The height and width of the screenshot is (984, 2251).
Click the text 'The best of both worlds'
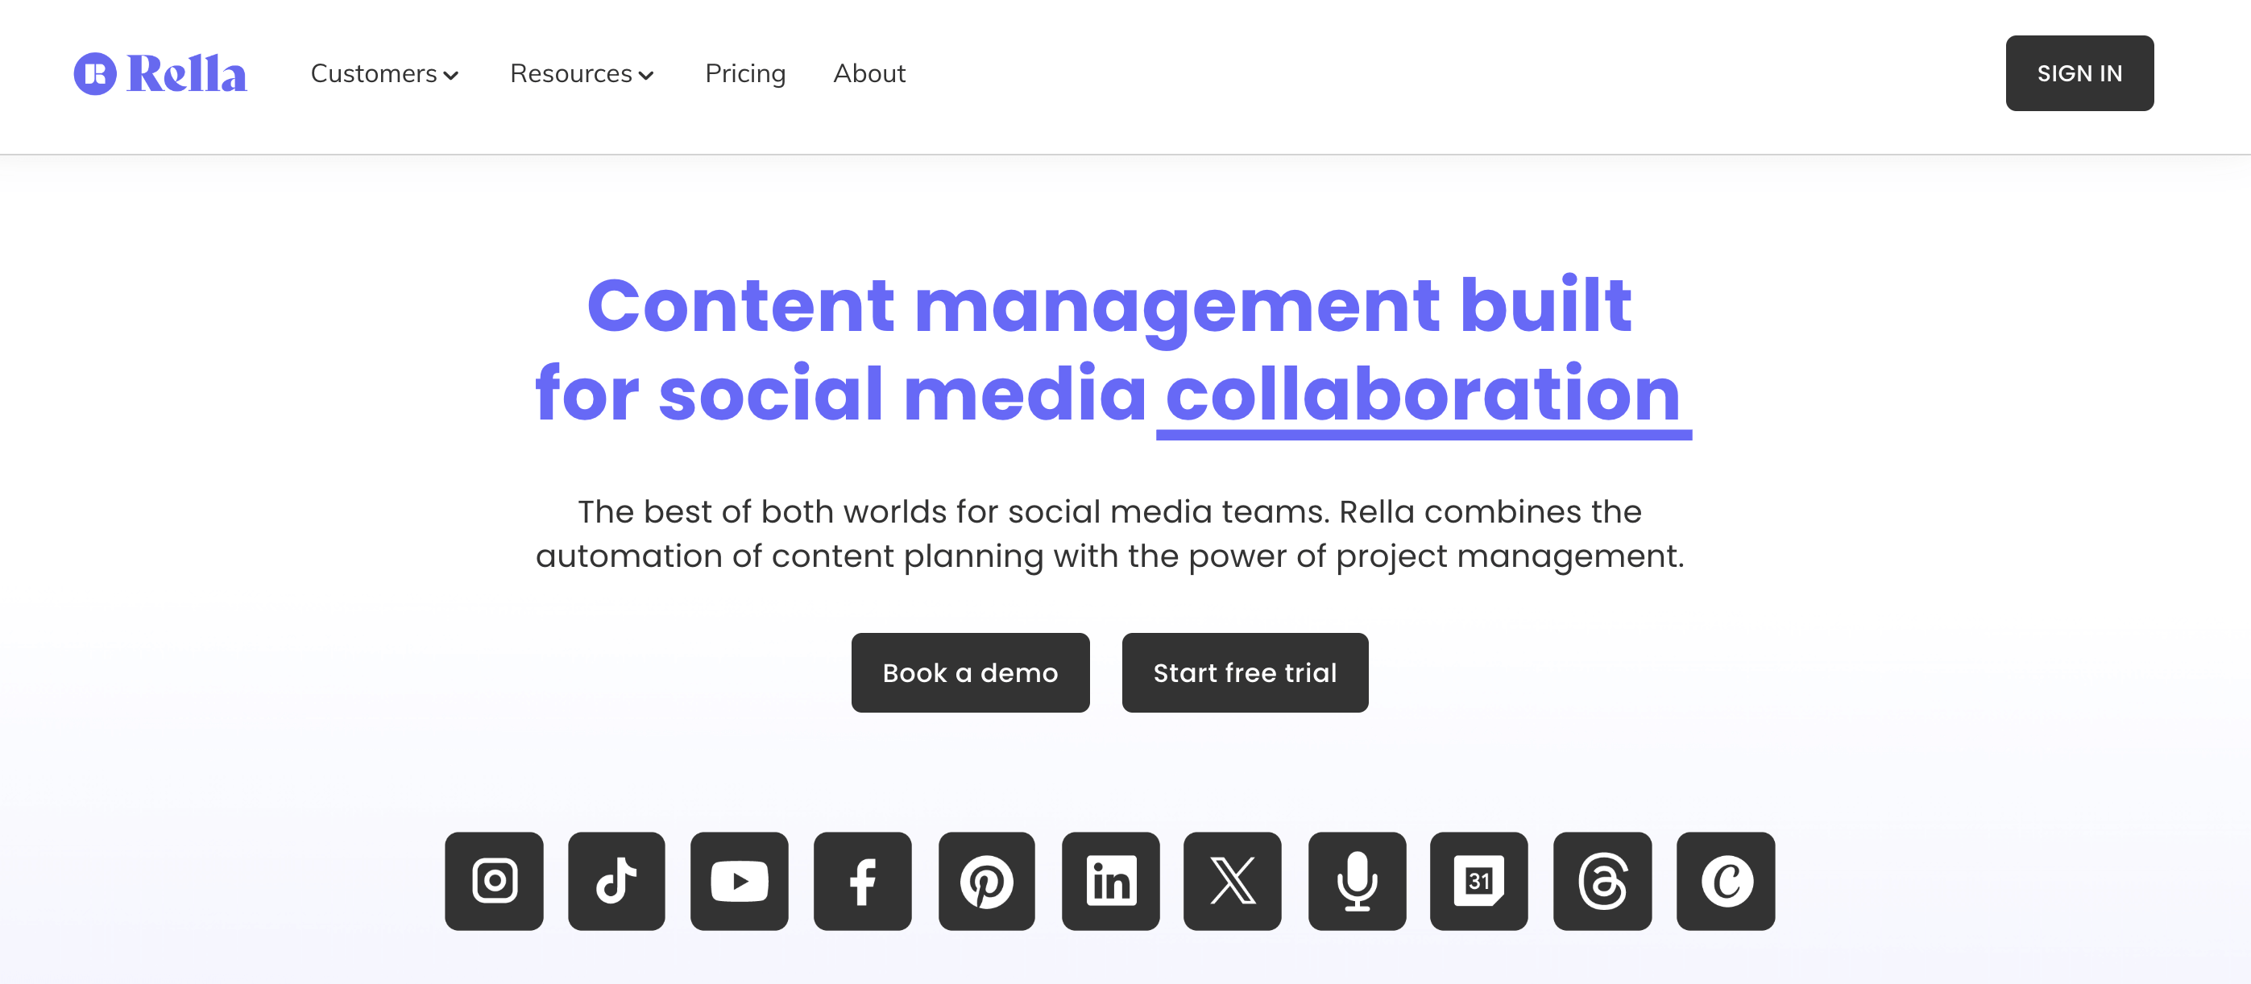pos(765,511)
